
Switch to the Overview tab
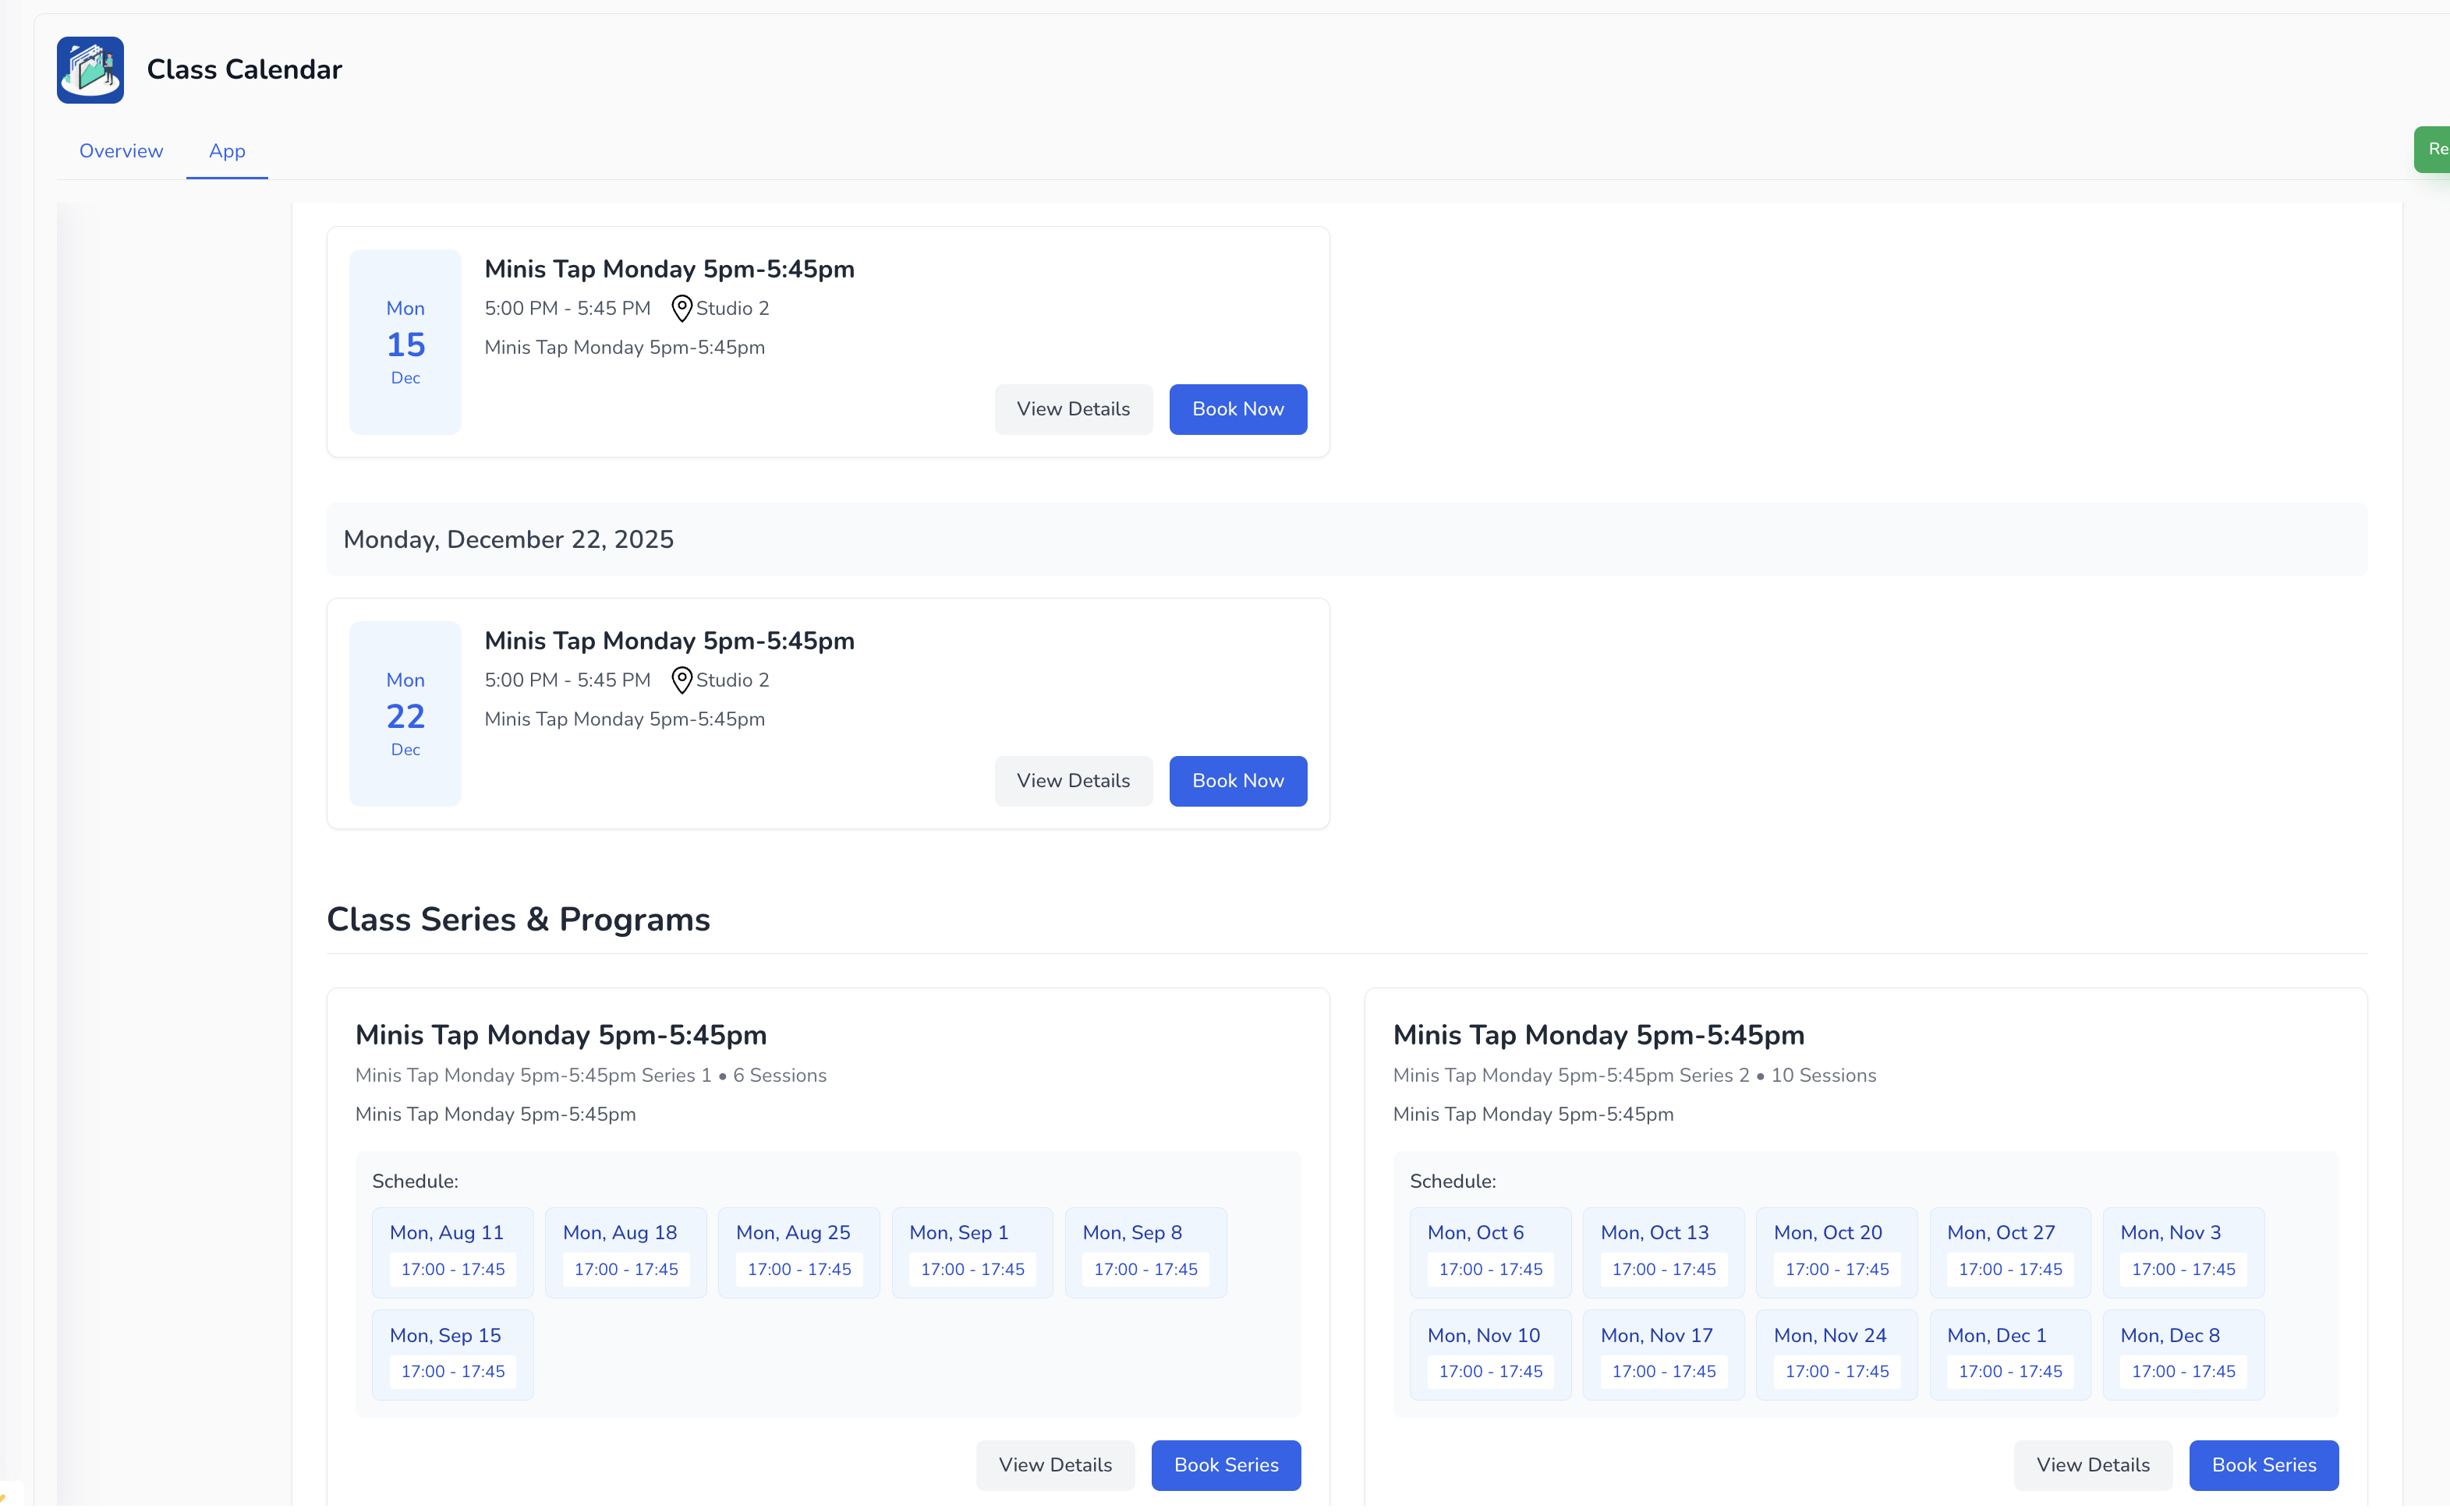121,151
